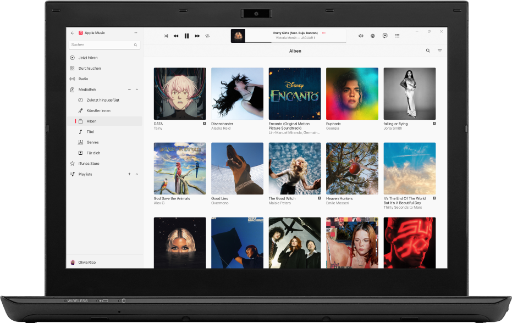The height and width of the screenshot is (323, 512).
Task: Enable shuffle playback
Action: (166, 36)
